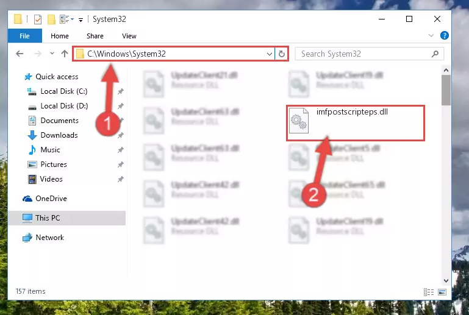
Task: Click the search magnifier icon
Action: [x=435, y=54]
